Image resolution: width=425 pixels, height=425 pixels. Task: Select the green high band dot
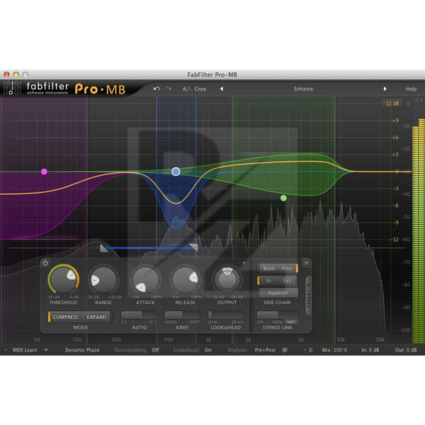coord(283,198)
